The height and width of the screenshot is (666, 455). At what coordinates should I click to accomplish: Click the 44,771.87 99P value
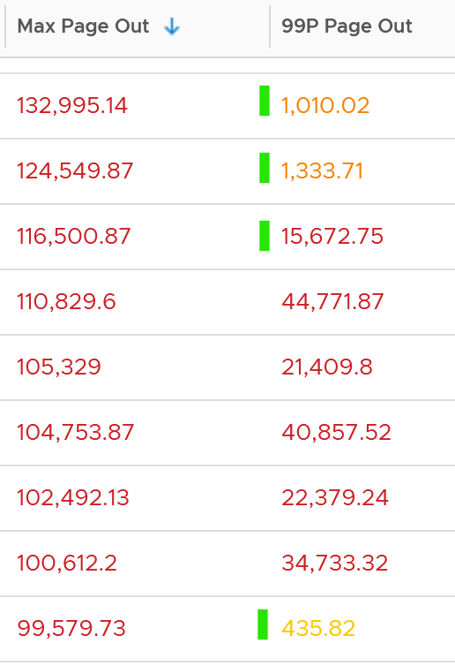(332, 302)
